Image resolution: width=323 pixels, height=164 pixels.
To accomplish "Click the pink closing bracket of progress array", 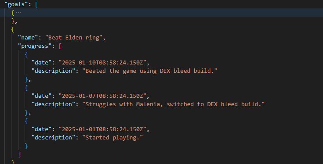I will 19,154.
